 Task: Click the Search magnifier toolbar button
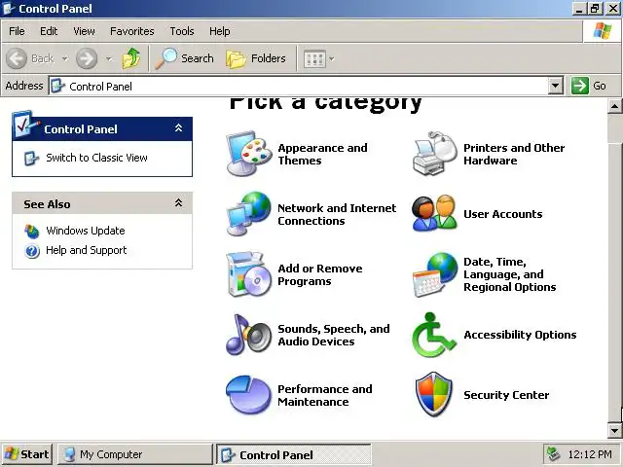(184, 58)
